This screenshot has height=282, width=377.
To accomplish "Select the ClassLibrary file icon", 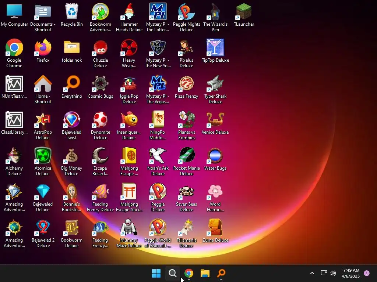I will click(x=14, y=120).
